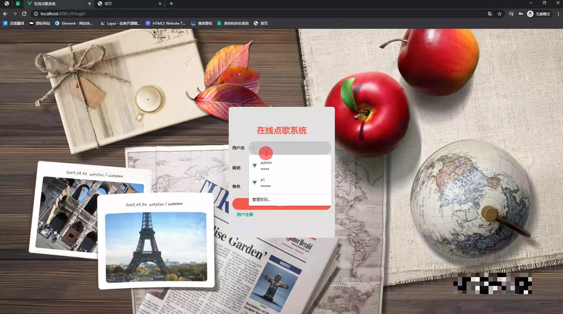Image resolution: width=563 pixels, height=314 pixels.
Task: Open the site information icon in address bar
Action: (36, 14)
